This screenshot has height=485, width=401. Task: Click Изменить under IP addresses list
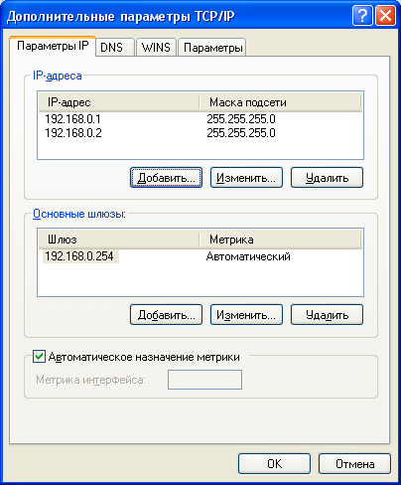pos(246,178)
